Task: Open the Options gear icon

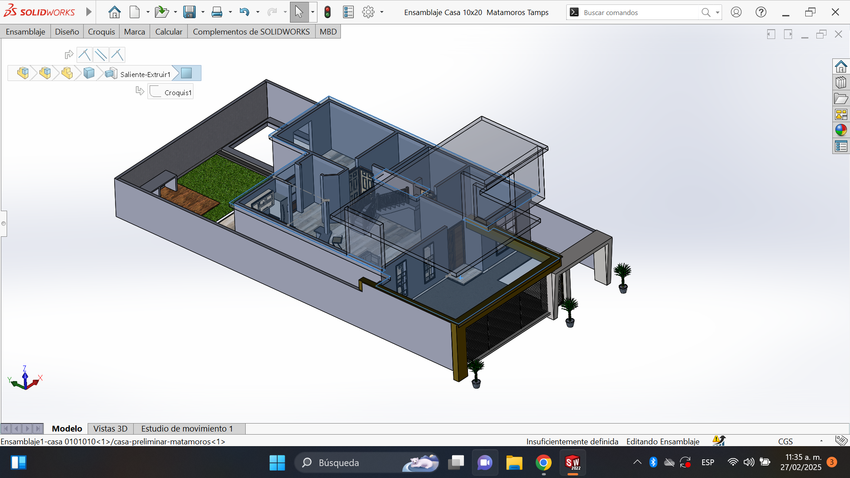Action: coord(368,12)
